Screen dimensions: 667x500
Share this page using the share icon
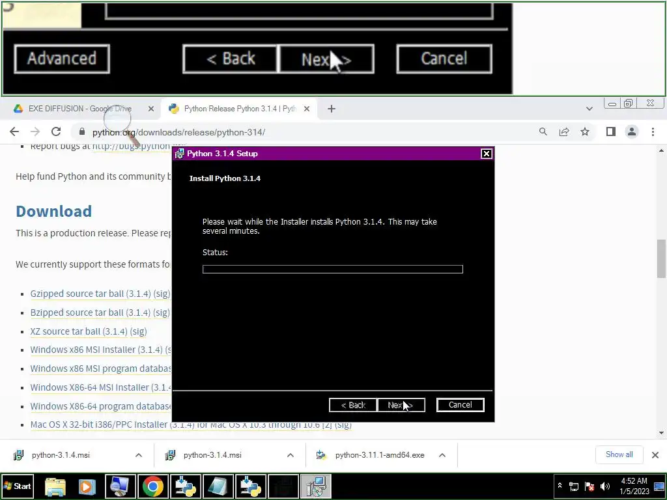pos(564,132)
